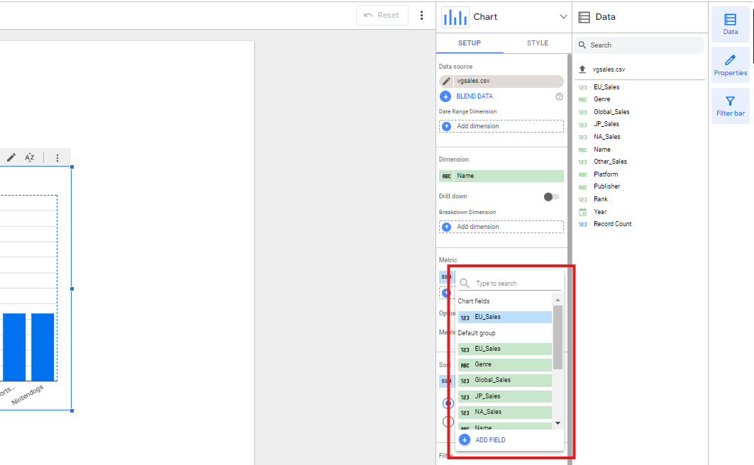Click the BLEND DATA link

pyautogui.click(x=474, y=96)
